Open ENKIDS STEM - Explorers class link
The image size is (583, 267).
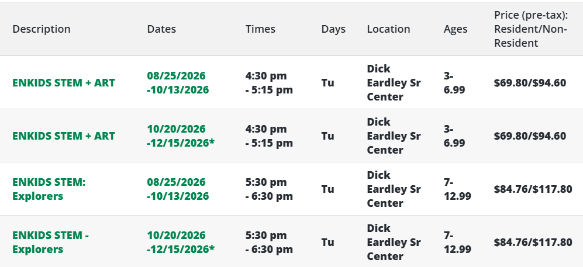(50, 242)
